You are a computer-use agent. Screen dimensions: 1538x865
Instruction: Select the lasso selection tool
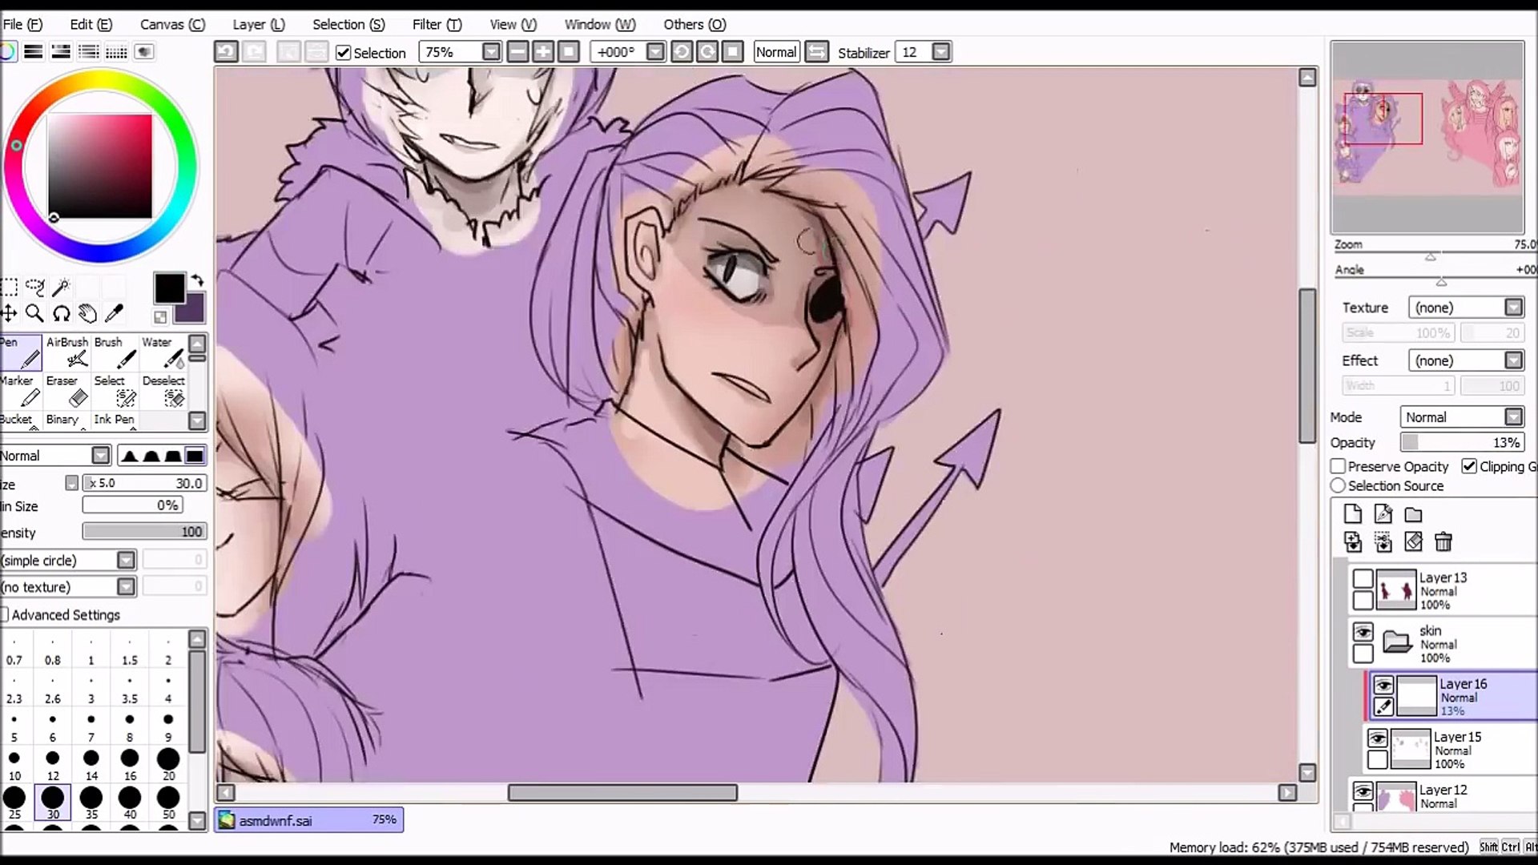(x=34, y=287)
